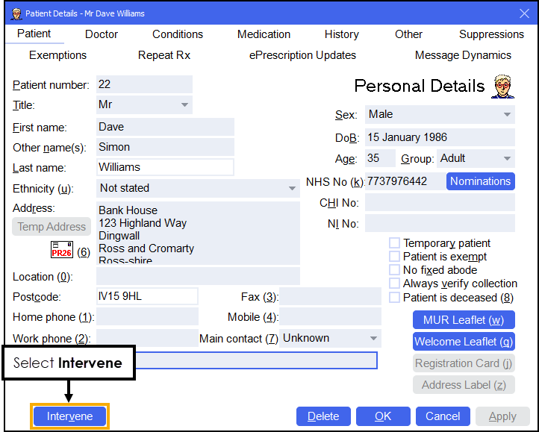
Task: Switch to the Medication tab
Action: [264, 34]
